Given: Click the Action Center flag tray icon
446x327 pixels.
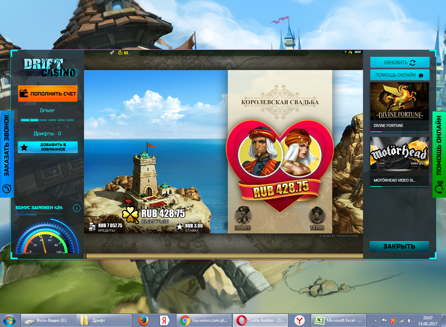Looking at the screenshot, I should click(384, 320).
